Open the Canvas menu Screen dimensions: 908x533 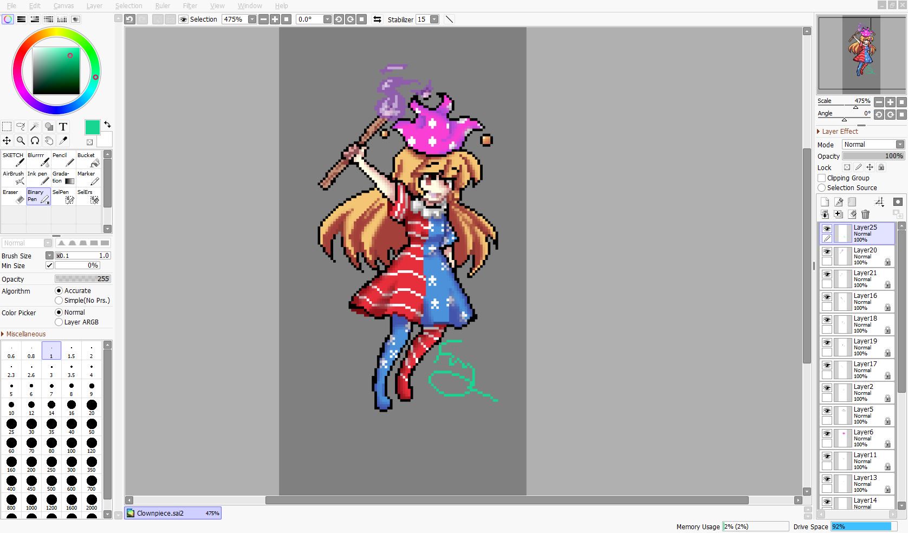63,5
